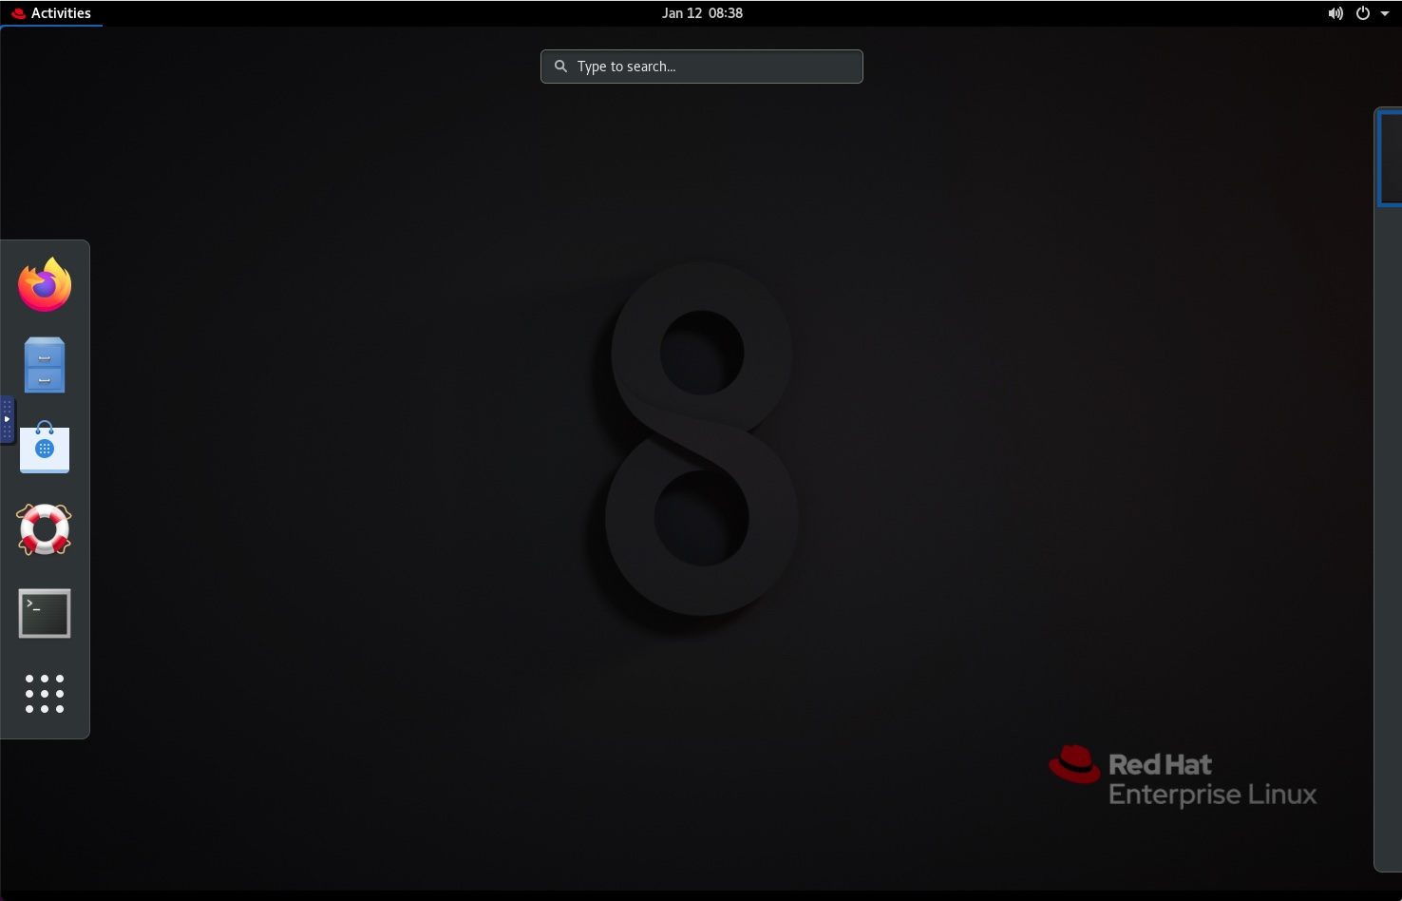
Task: Expand the system menu dropdown arrow
Action: click(1385, 13)
